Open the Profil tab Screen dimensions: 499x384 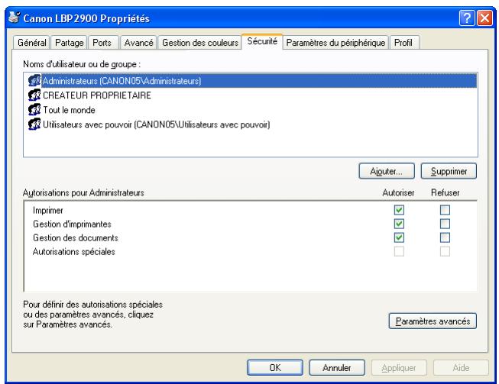[x=403, y=43]
